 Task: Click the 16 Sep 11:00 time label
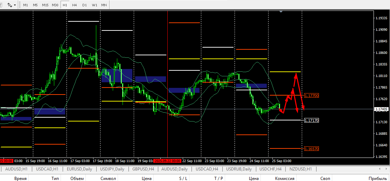coord(57,161)
